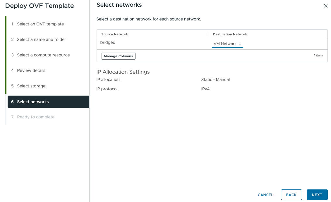Open the Manage Columns dialog

pyautogui.click(x=118, y=56)
